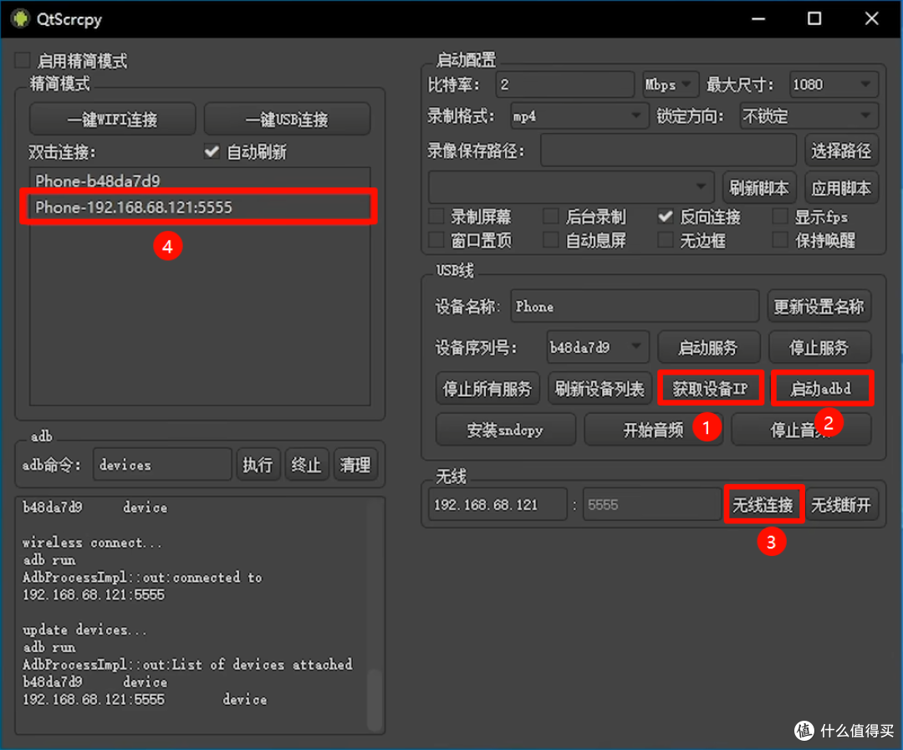Open the 最大尺寸 1080 dropdown
Viewport: 903px width, 750px height.
click(x=834, y=84)
